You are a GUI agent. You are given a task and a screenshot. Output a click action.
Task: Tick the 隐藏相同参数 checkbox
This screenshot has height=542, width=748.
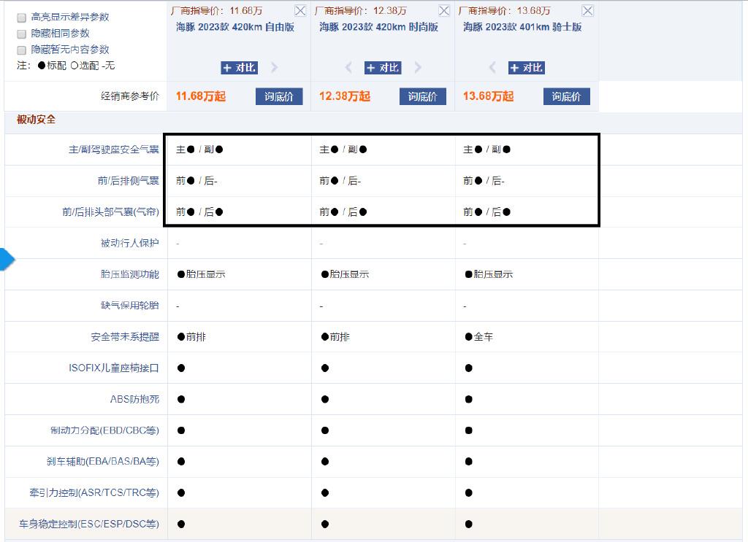coord(21,34)
